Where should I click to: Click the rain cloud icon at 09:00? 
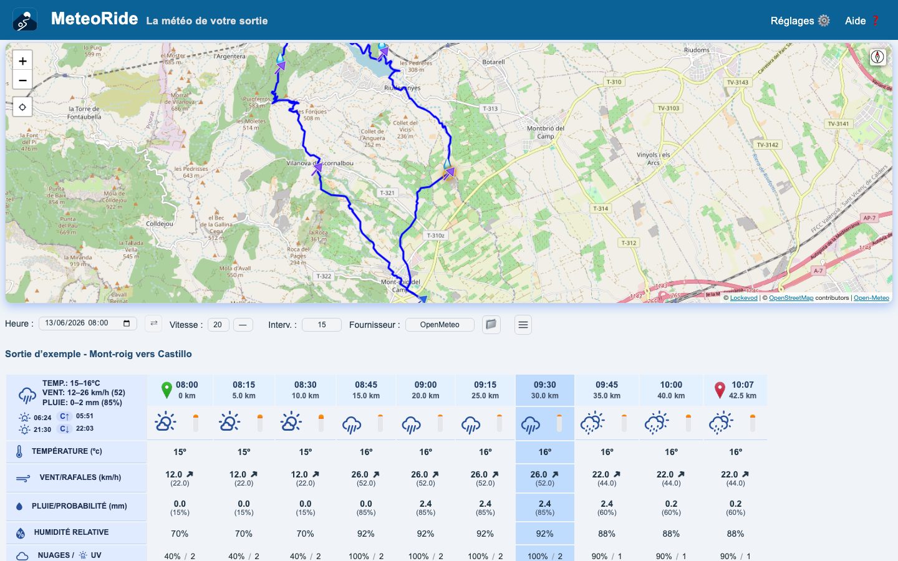click(411, 425)
